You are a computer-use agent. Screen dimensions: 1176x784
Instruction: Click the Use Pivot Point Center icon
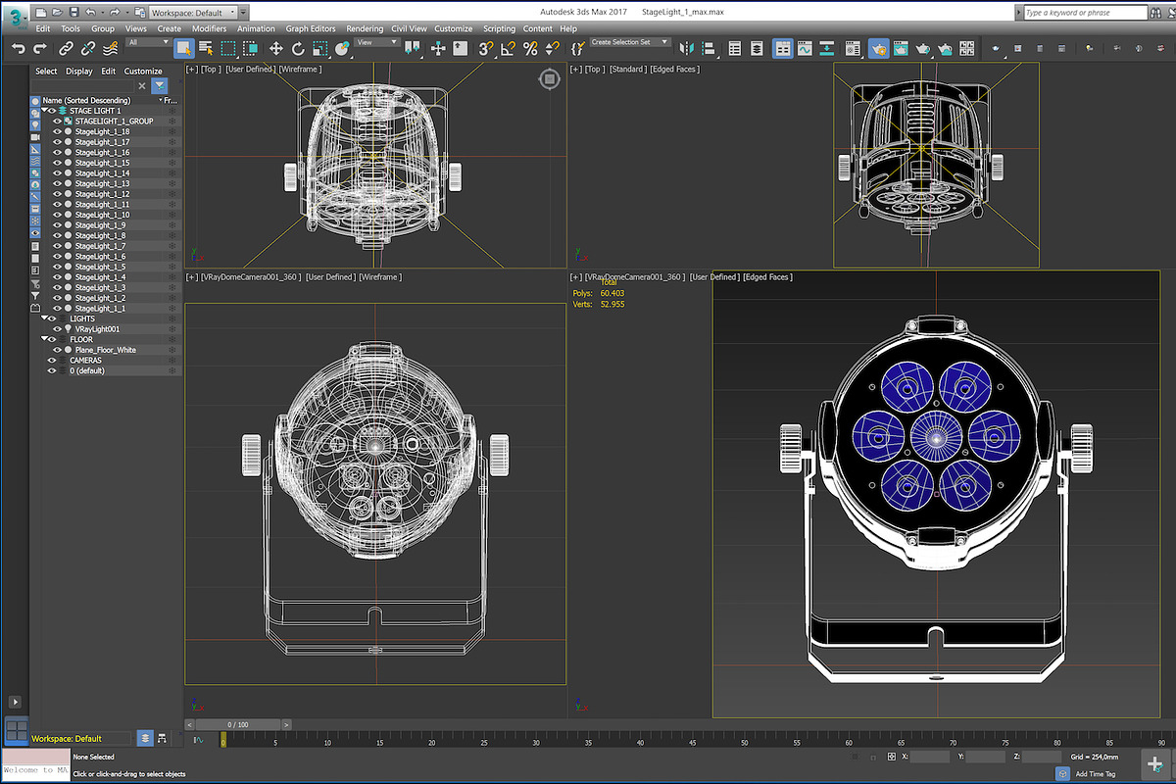click(x=412, y=48)
